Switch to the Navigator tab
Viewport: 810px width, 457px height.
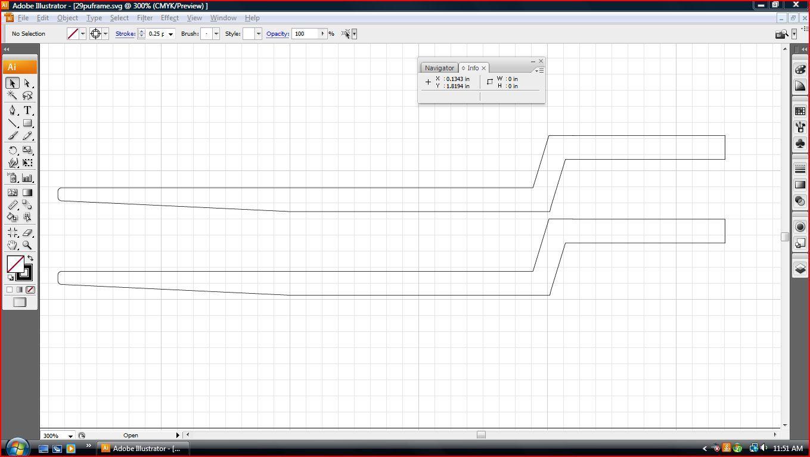point(439,68)
